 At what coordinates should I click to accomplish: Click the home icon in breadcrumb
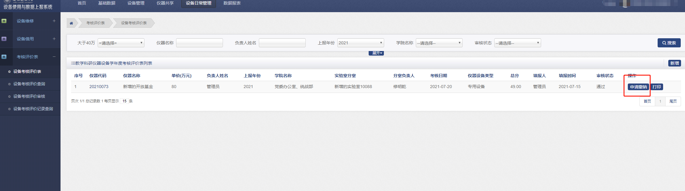(x=71, y=23)
